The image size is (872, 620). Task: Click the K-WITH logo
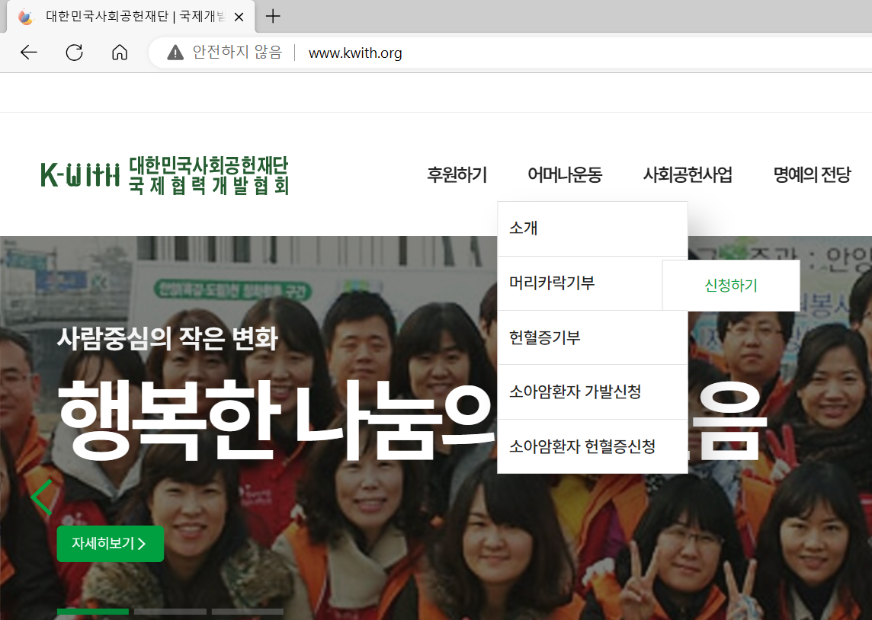pos(165,175)
